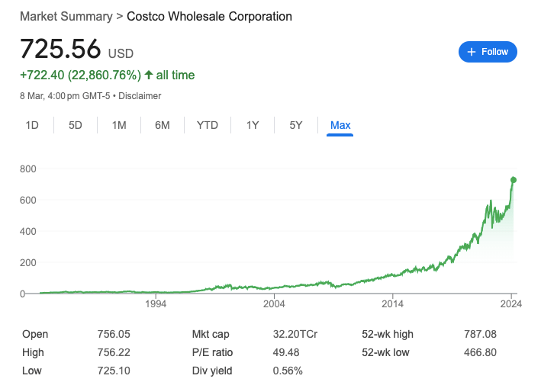Click the green end-point dot on chart

(514, 180)
